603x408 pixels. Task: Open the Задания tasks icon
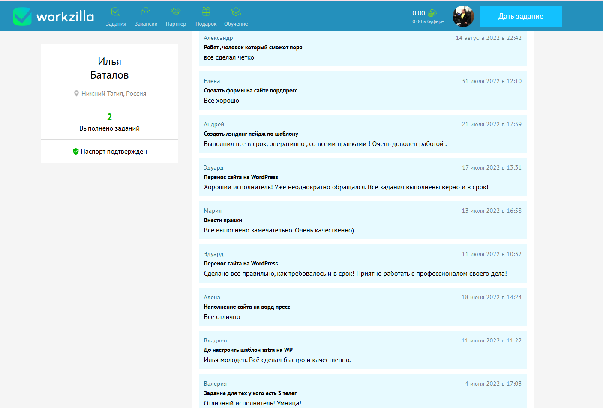[x=116, y=12]
